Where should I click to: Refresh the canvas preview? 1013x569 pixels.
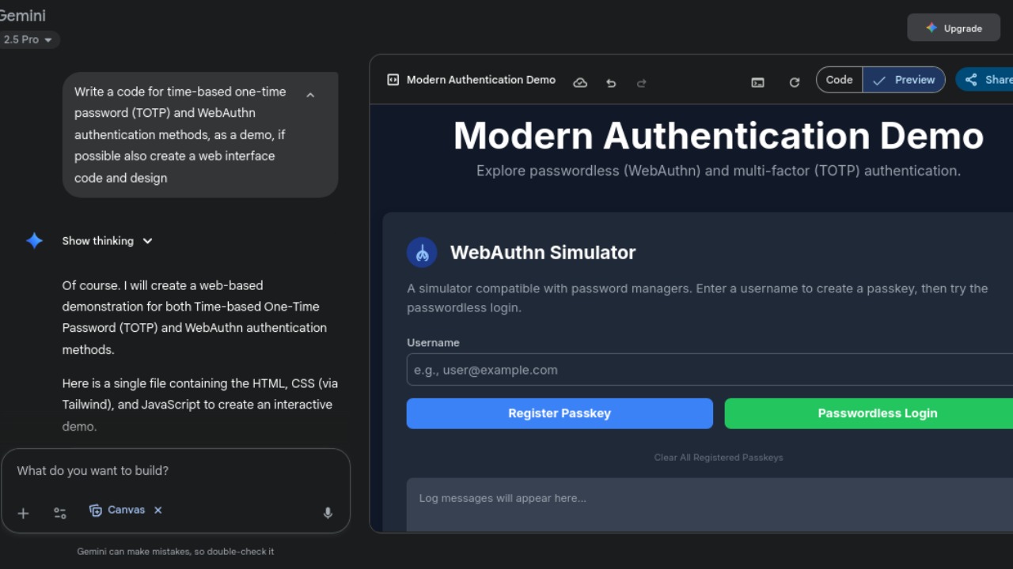click(795, 82)
